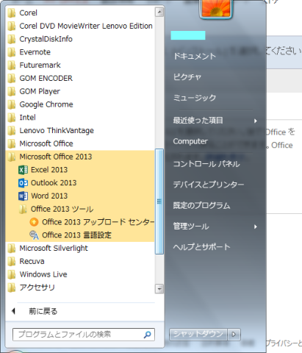Viewport: 302px width, 353px height.
Task: Start Word 2013 from the list
Action: (x=80, y=196)
